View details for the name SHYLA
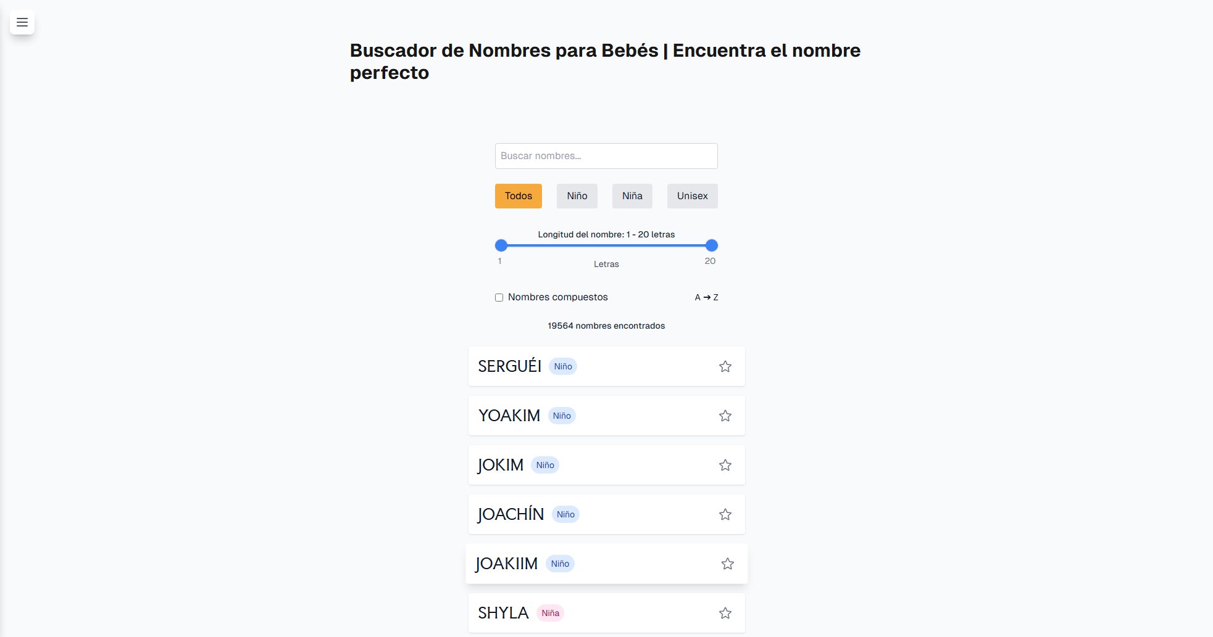The height and width of the screenshot is (637, 1213). (502, 612)
